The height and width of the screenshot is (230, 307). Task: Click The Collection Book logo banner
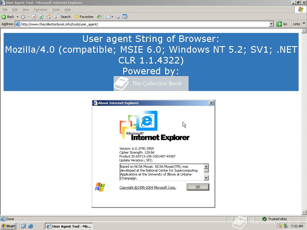coord(151,84)
